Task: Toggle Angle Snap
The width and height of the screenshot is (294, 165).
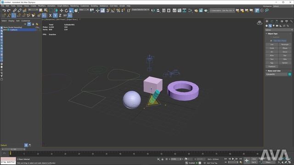Action: [x=113, y=11]
